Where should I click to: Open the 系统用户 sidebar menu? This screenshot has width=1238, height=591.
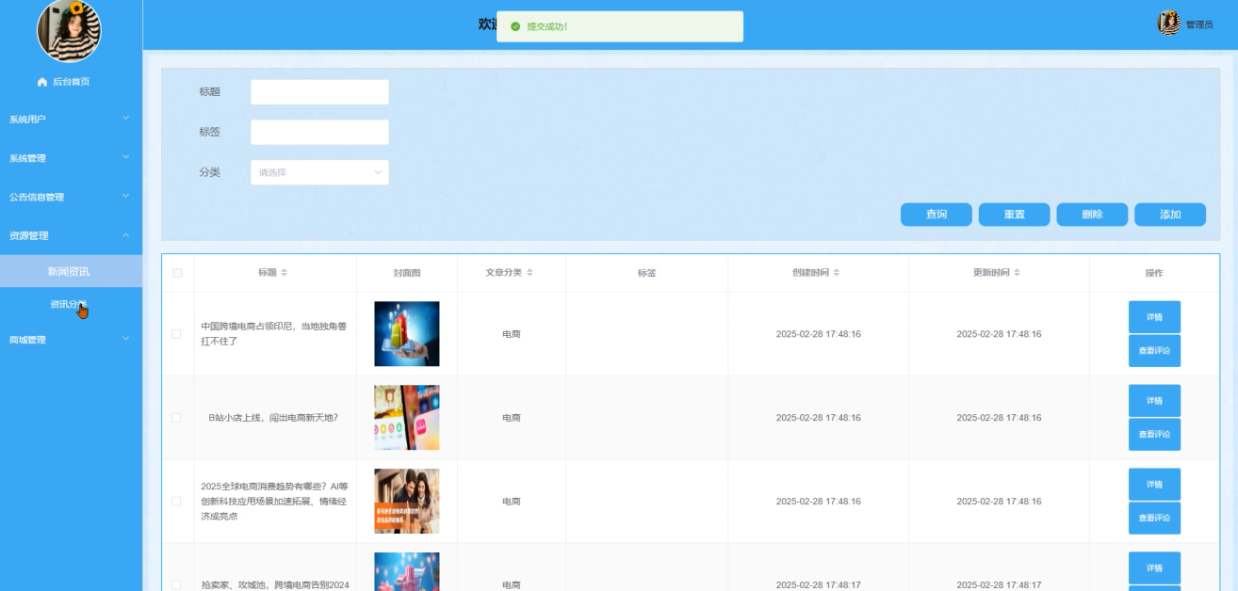point(71,120)
